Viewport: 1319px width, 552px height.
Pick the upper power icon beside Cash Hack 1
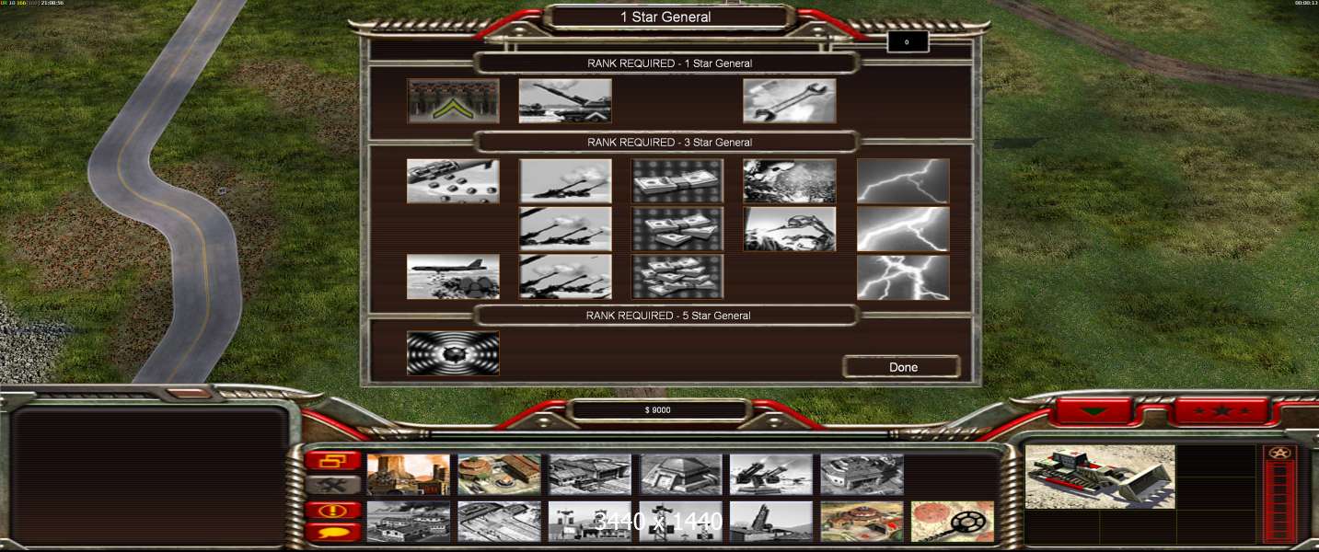pyautogui.click(x=790, y=181)
